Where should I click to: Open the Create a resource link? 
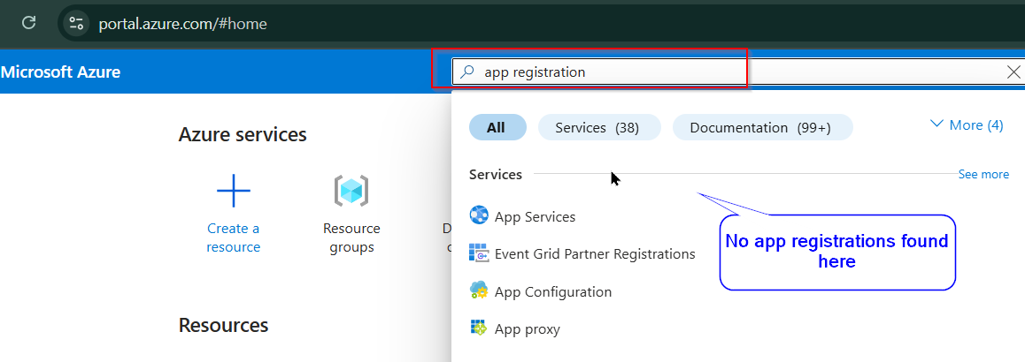pyautogui.click(x=234, y=238)
